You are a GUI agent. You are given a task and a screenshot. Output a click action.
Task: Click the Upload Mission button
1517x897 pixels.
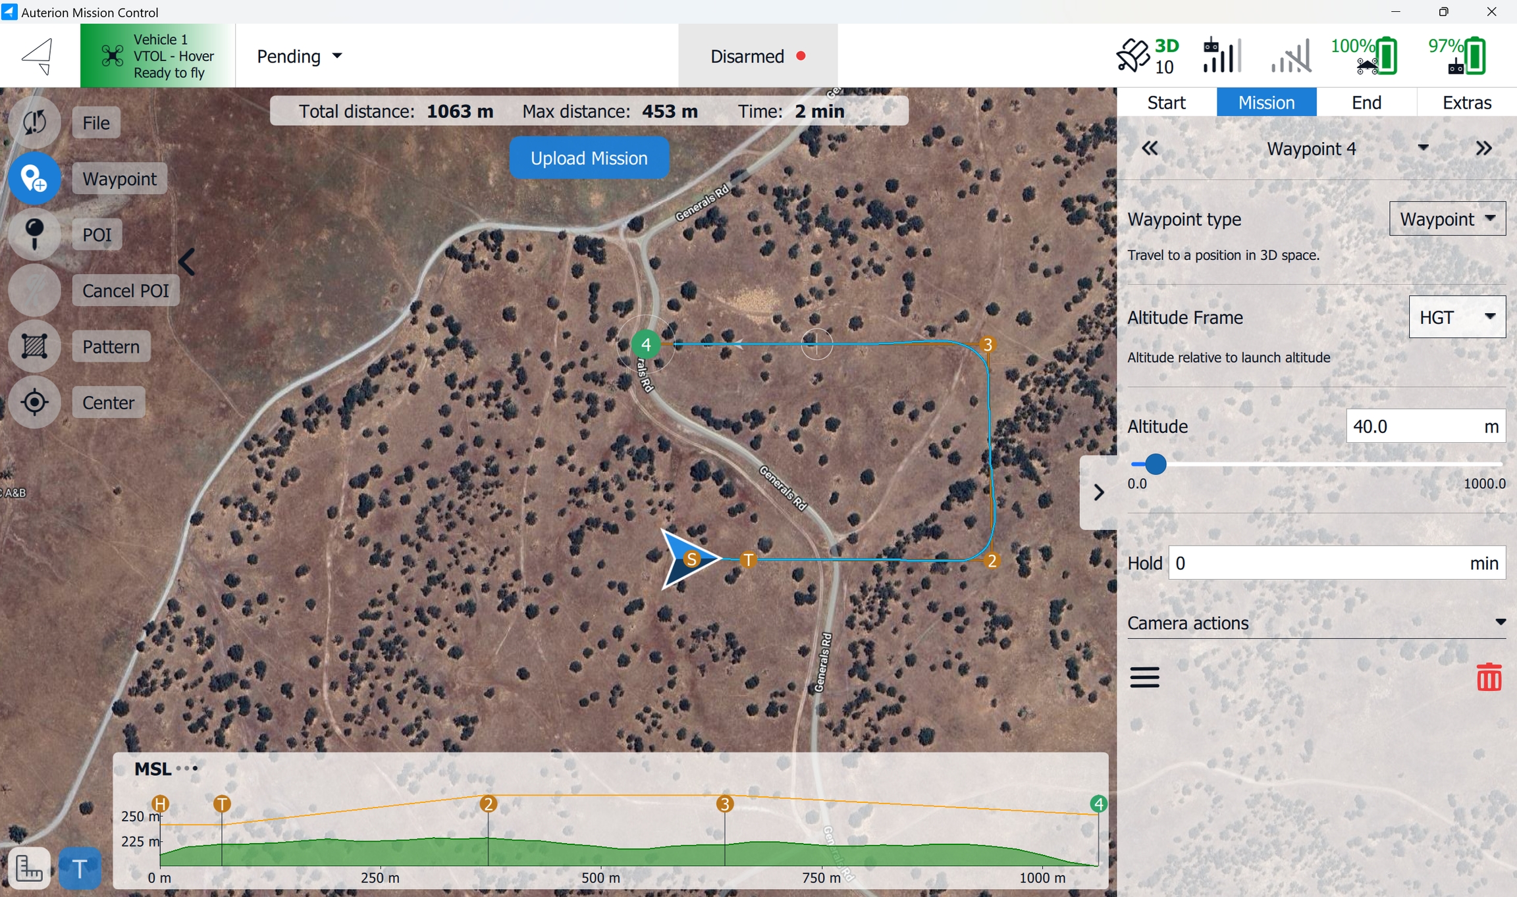pyautogui.click(x=589, y=158)
